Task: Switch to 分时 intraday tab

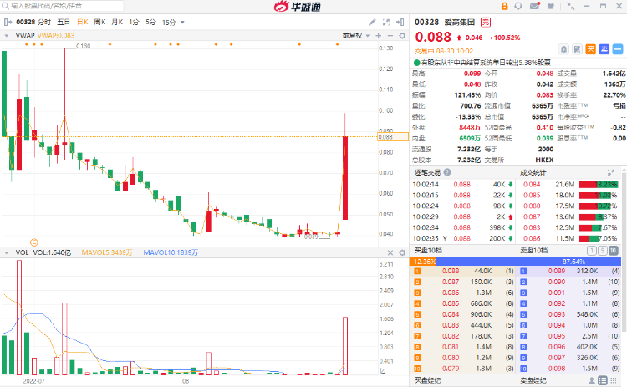Action: [x=44, y=22]
